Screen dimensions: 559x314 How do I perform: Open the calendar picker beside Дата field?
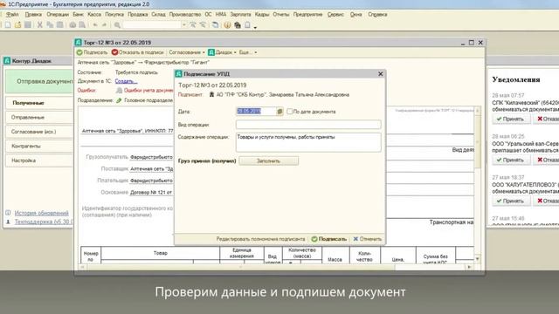coord(279,112)
